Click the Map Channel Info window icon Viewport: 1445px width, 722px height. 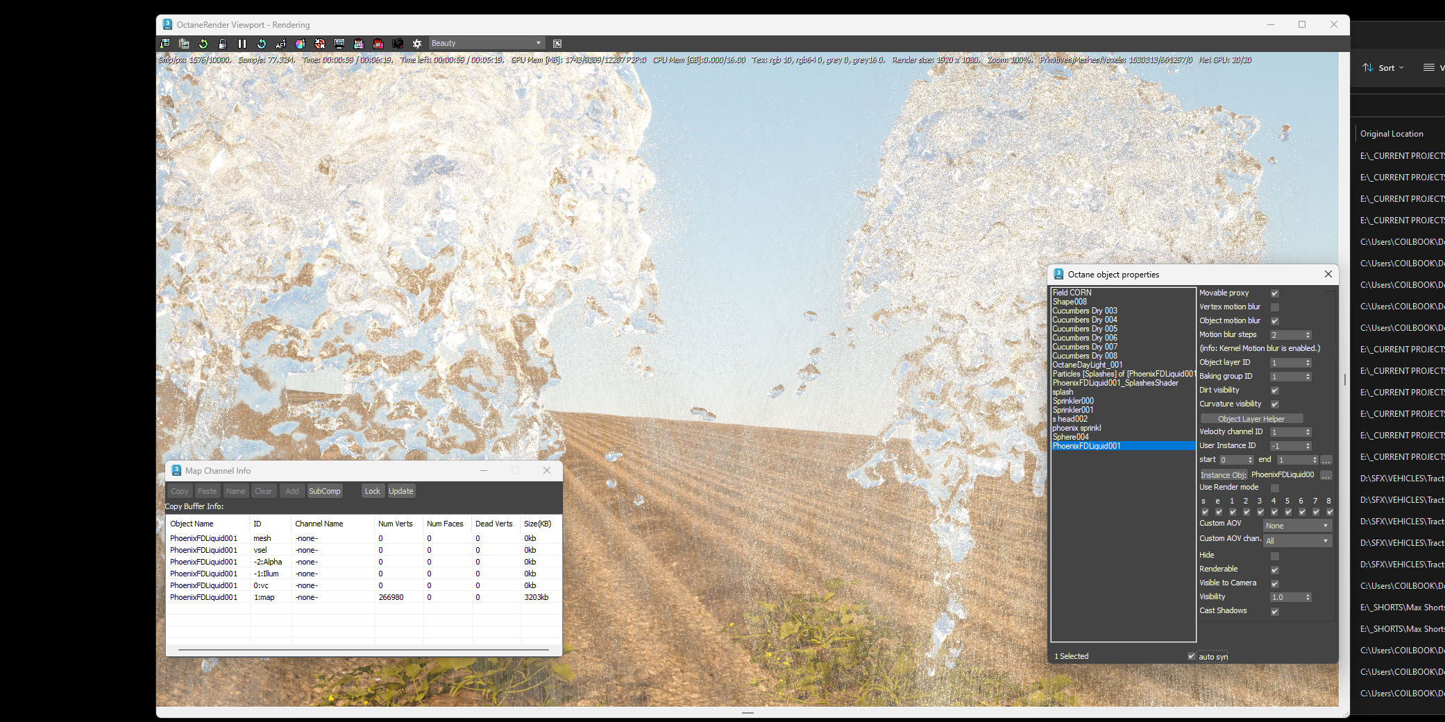pos(176,470)
